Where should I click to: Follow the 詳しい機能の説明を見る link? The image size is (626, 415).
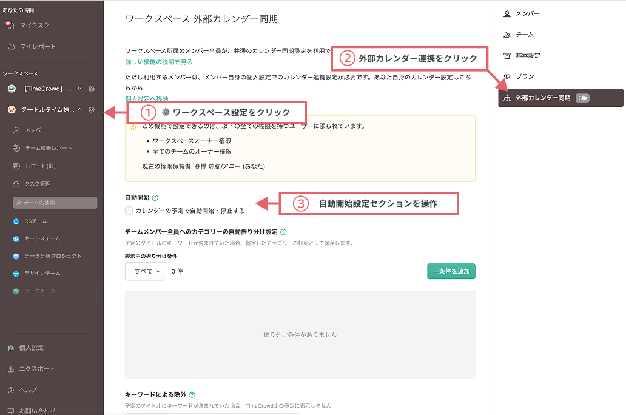click(x=159, y=62)
